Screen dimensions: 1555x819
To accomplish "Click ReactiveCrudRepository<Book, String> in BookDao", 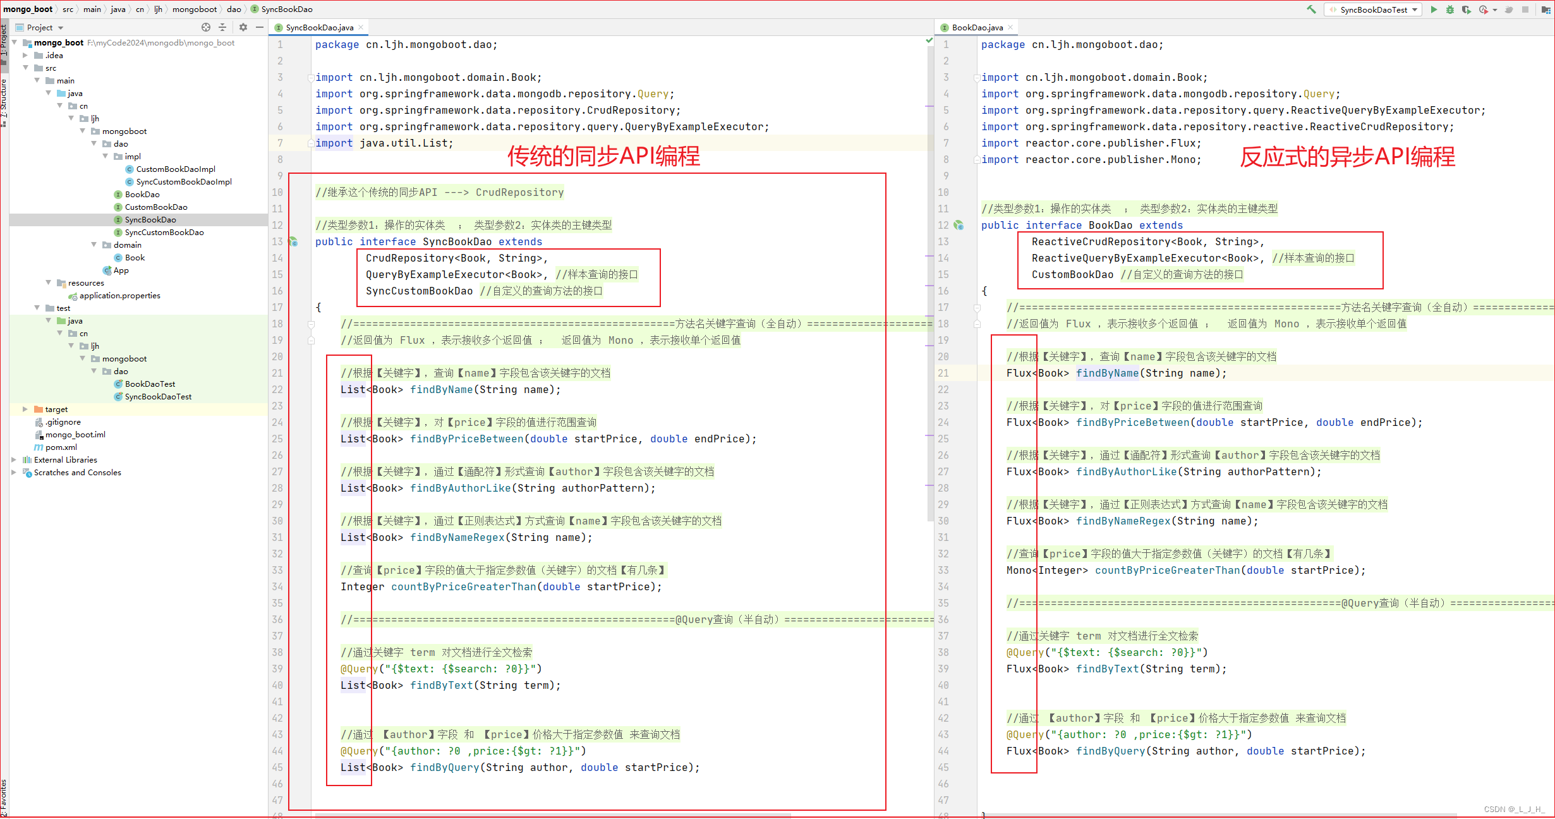I will click(x=1145, y=241).
